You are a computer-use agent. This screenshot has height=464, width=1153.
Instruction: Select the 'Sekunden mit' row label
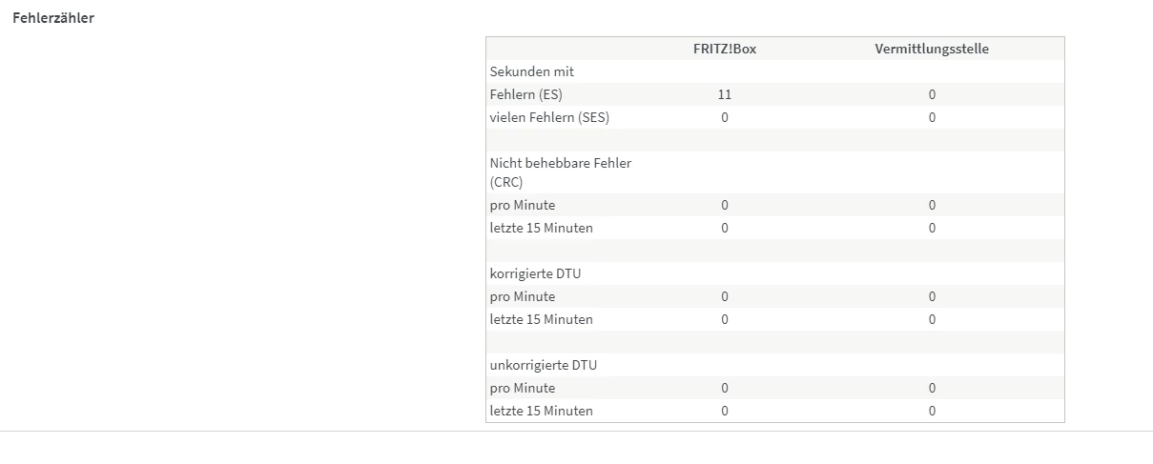532,71
